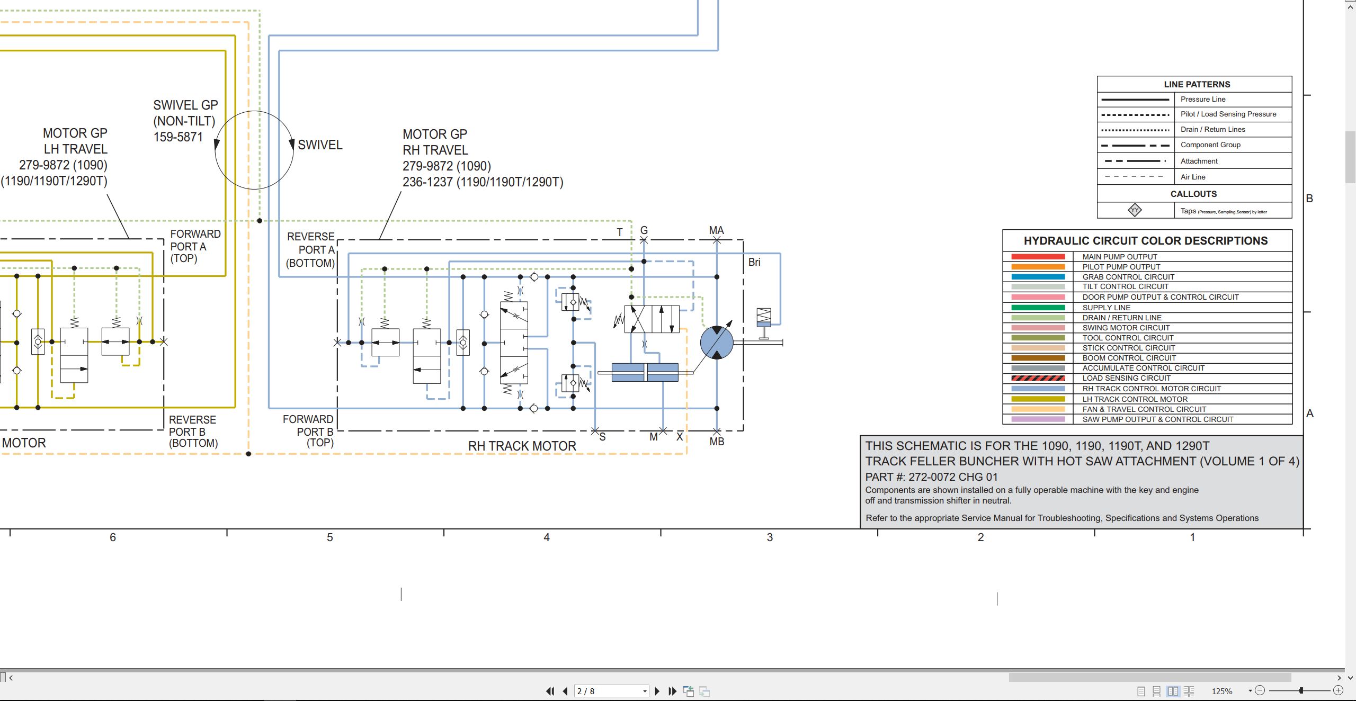Click the Component Group legend text
The width and height of the screenshot is (1356, 701).
point(1210,145)
